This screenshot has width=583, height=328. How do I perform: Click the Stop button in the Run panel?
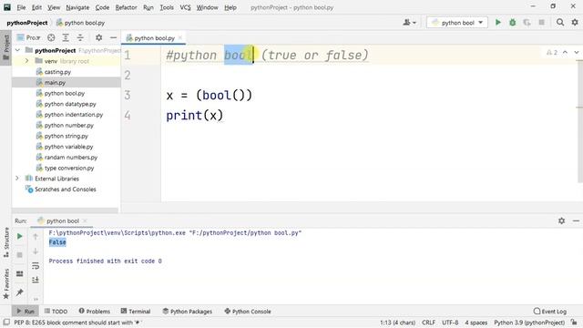[20, 255]
